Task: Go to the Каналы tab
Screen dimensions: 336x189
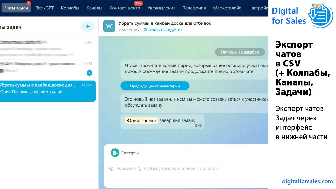Action: click(94, 8)
